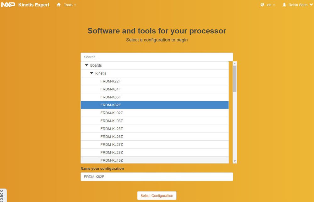This screenshot has width=314, height=202.
Task: Collapse the Kinetis tree node
Action: point(92,73)
